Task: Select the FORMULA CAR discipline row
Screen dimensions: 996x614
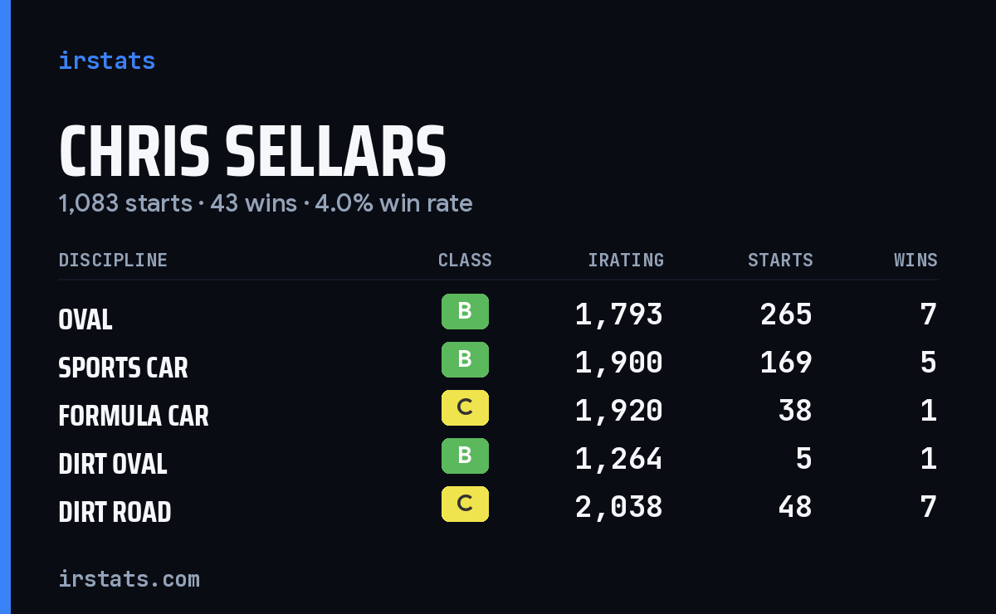Action: point(498,411)
